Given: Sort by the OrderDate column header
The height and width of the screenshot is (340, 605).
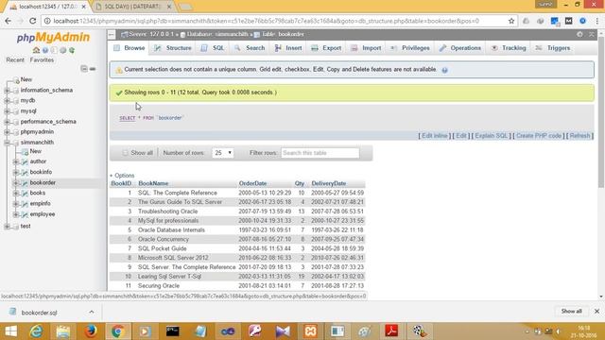Looking at the screenshot, I should coord(252,183).
